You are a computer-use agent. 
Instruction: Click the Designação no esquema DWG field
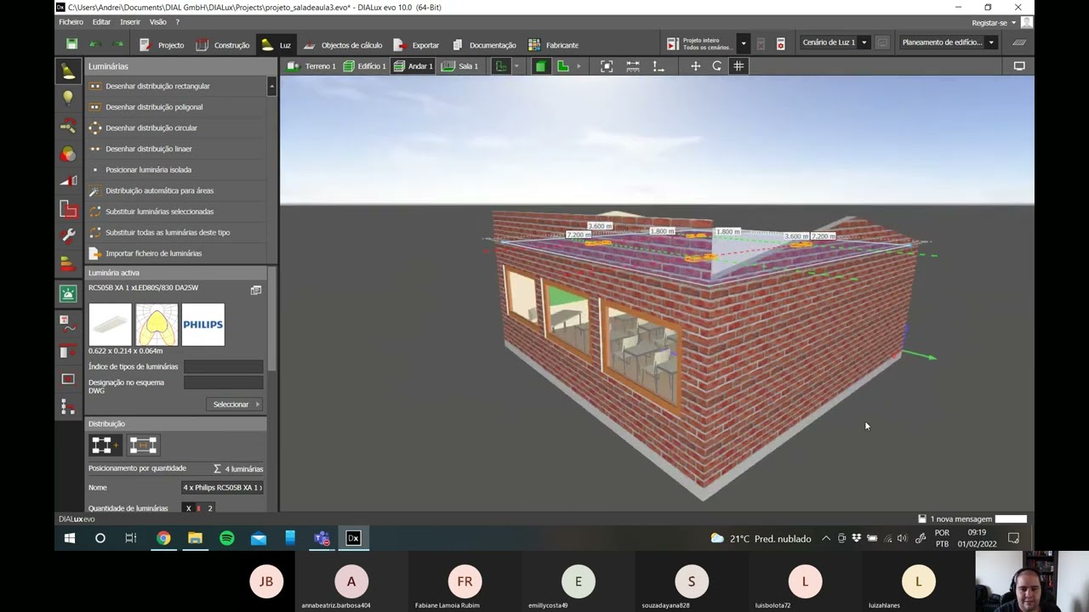(x=224, y=382)
